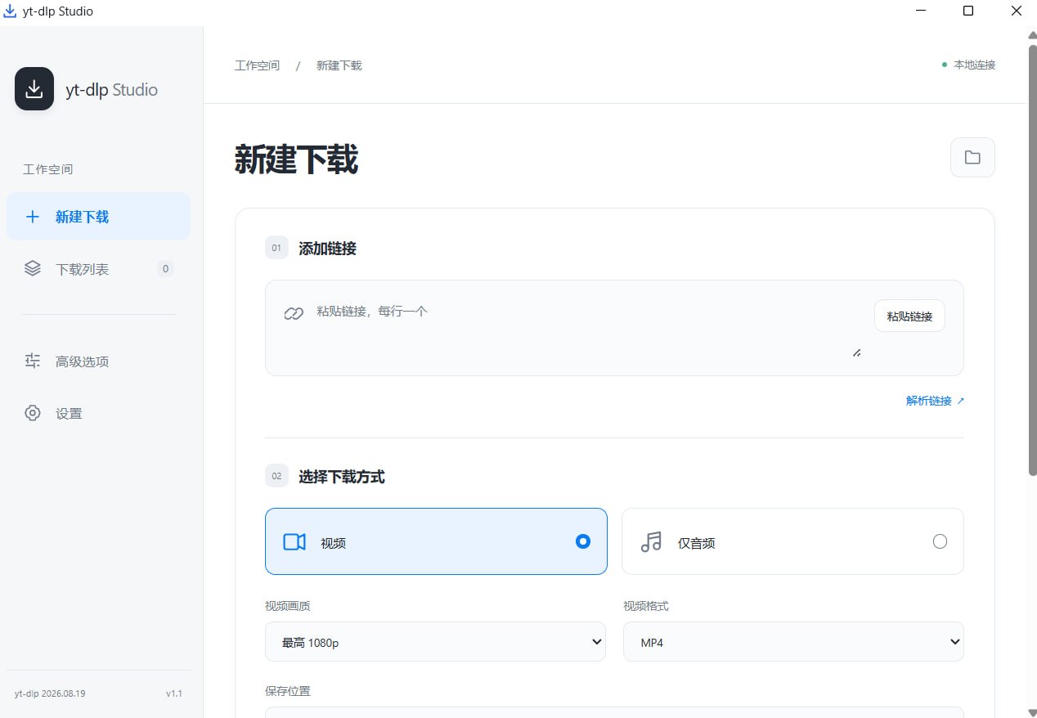This screenshot has width=1037, height=718.
Task: Click the yt-dlp Studio sidebar brand name
Action: [x=112, y=90]
